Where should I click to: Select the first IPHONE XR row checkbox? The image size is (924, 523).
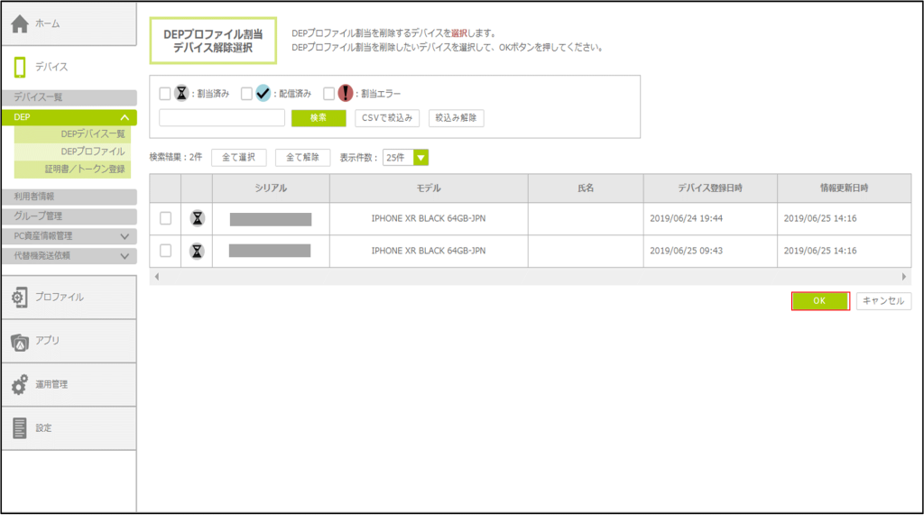(165, 218)
